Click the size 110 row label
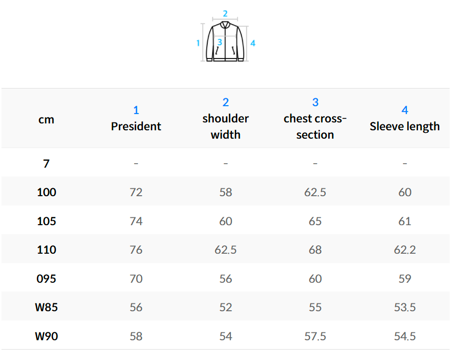 (x=47, y=250)
